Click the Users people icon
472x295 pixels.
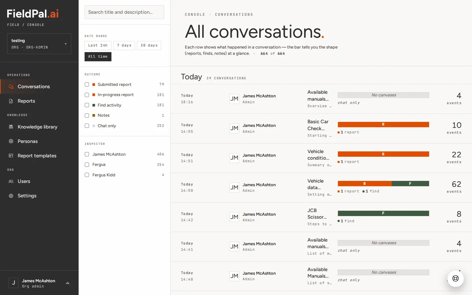[x=11, y=181]
